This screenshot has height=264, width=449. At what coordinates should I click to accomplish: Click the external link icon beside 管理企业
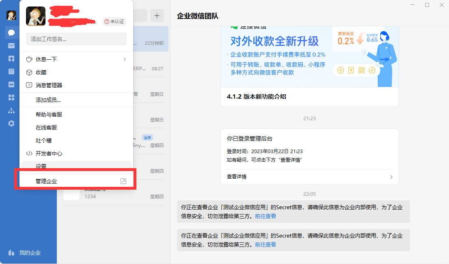pos(123,181)
